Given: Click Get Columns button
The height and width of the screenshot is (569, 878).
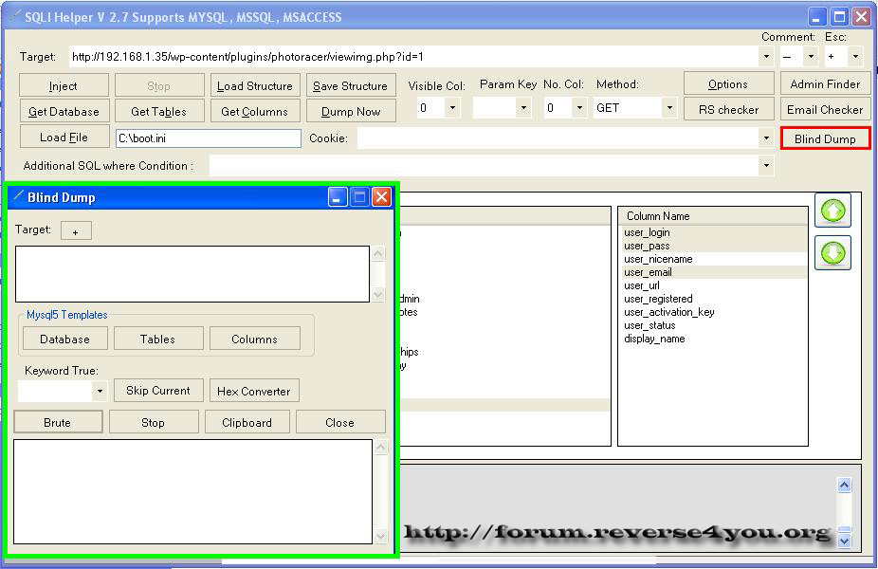Looking at the screenshot, I should click(x=255, y=111).
